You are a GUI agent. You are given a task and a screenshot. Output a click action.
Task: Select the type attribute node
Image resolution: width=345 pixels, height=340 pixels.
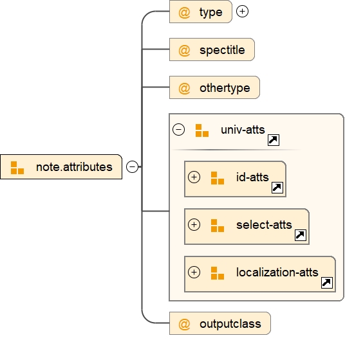(x=201, y=12)
